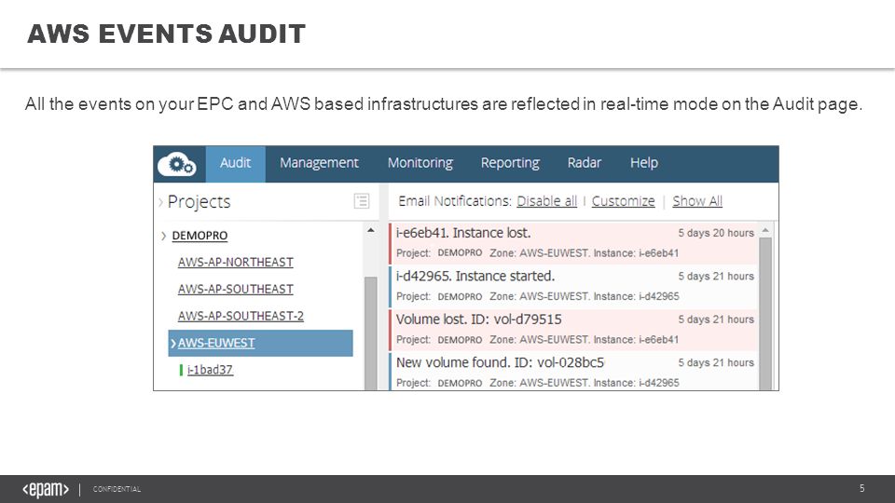The image size is (895, 503).
Task: Click the projects list view icon
Action: click(x=362, y=201)
